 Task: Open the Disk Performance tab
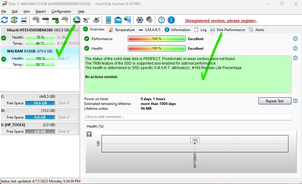coord(228,30)
